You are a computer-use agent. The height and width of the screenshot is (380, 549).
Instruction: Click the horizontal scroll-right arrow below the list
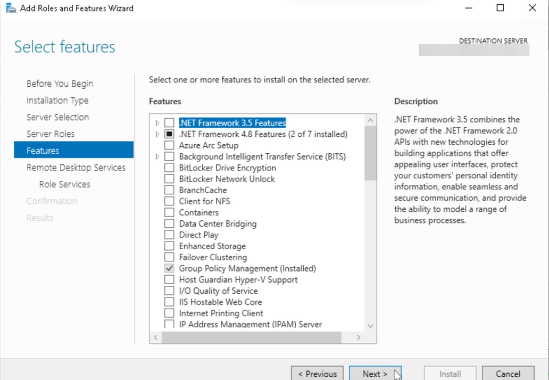pos(359,337)
